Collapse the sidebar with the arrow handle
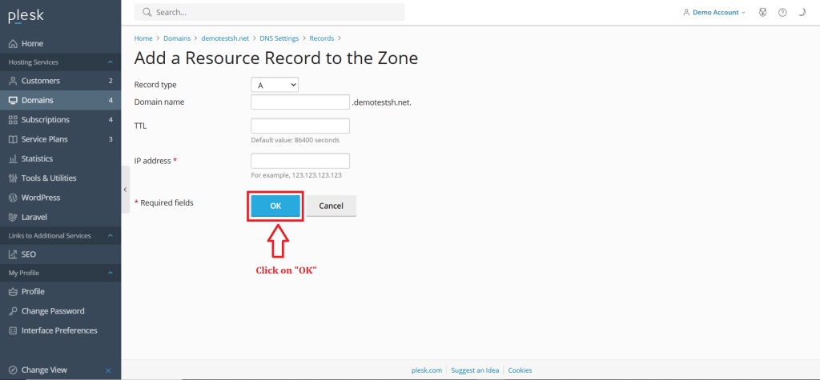Viewport: 820px width, 380px height. pos(126,190)
